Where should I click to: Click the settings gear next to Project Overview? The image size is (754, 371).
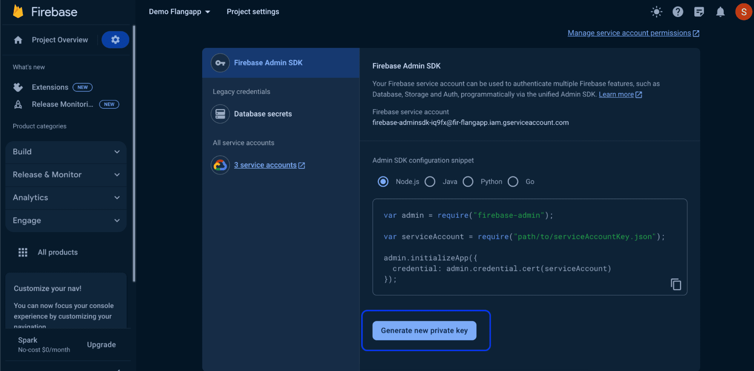(x=115, y=40)
